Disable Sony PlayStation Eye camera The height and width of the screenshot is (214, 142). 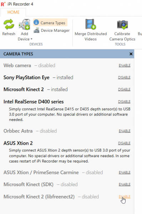(124, 78)
